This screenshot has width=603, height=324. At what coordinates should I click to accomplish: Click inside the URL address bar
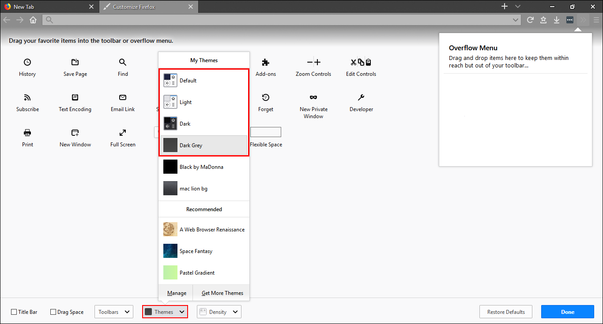[x=282, y=20]
